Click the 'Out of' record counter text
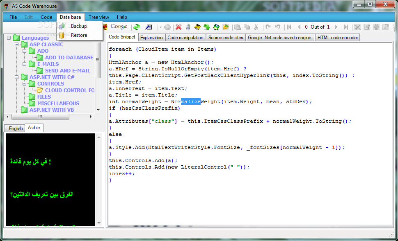398x241 pixels. pos(318,27)
